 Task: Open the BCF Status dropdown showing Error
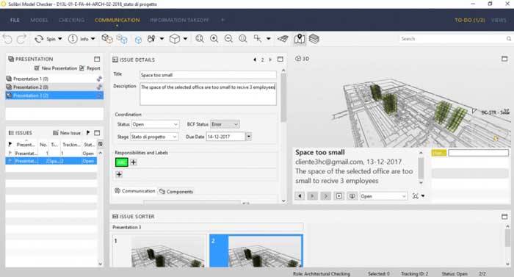(x=225, y=124)
